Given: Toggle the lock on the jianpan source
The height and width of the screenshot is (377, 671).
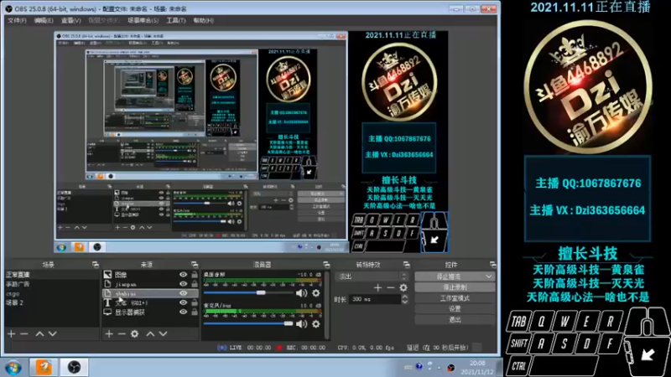Looking at the screenshot, I should (x=195, y=284).
